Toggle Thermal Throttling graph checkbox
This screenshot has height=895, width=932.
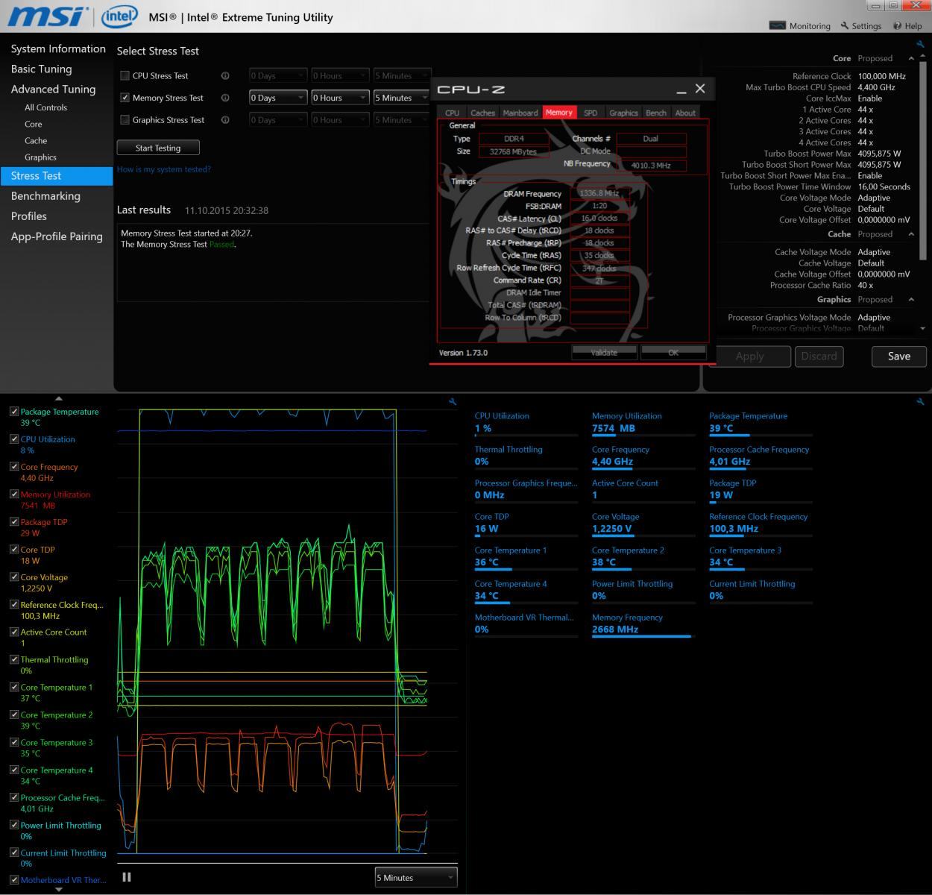pyautogui.click(x=14, y=659)
